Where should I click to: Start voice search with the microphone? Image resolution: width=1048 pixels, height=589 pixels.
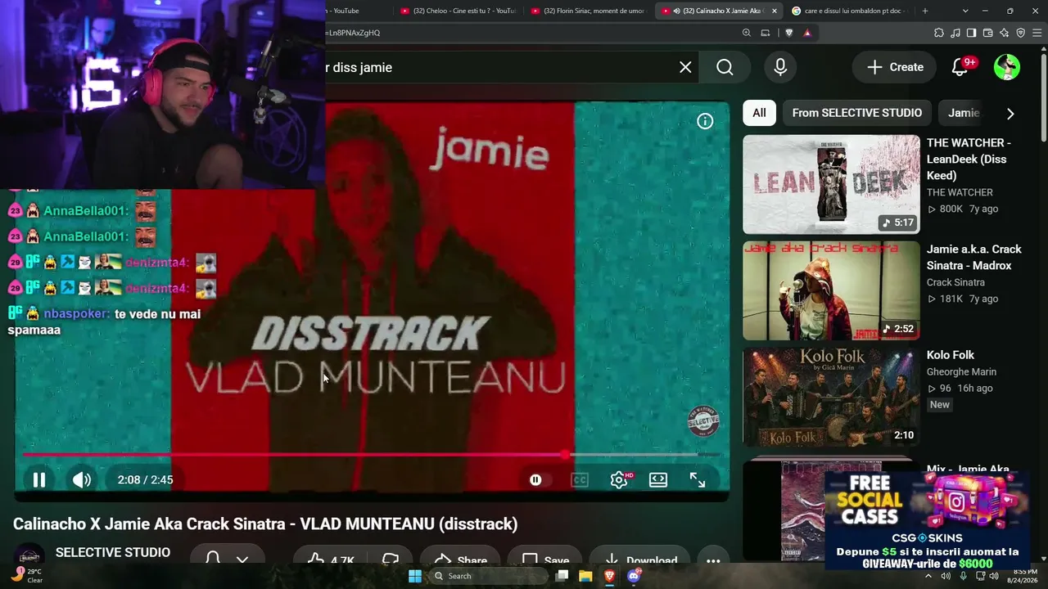[780, 67]
